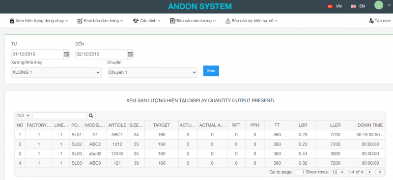This screenshot has height=180, width=393.
Task: Click the A1 model cell
Action: (95, 135)
